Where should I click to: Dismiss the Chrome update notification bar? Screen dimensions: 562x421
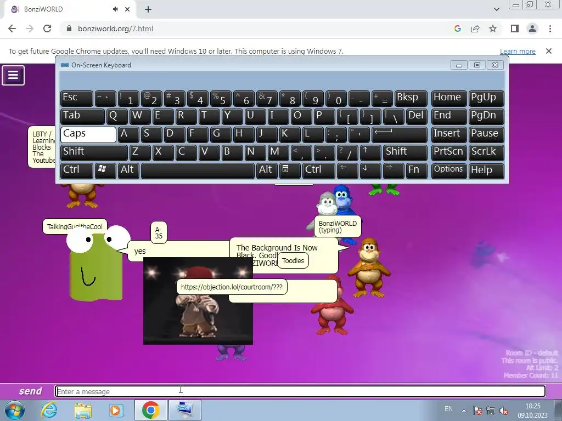(548, 51)
